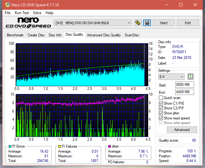Open the Help menu
This screenshot has height=168, width=205.
(49, 13)
